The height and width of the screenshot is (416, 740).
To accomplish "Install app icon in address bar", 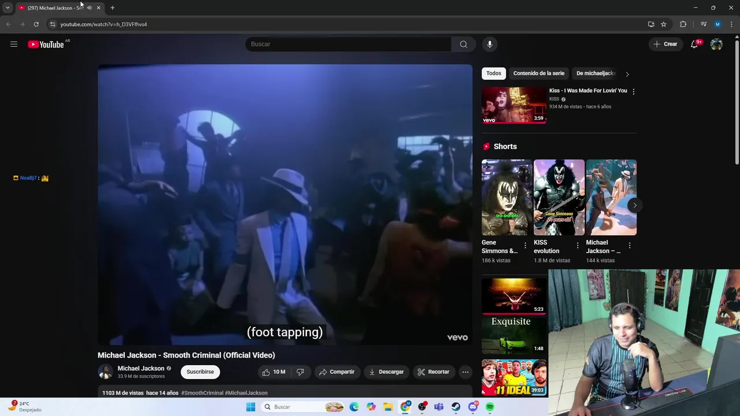I will point(651,24).
